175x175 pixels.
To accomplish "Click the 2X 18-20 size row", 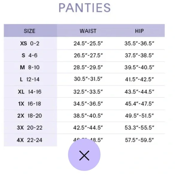I will tap(84, 116).
